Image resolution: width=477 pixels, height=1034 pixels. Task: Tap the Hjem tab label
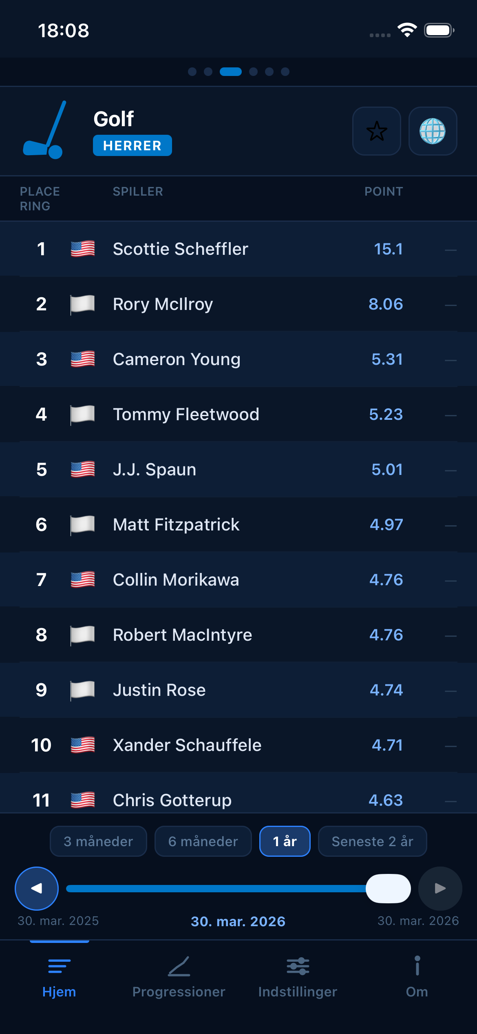click(x=58, y=991)
